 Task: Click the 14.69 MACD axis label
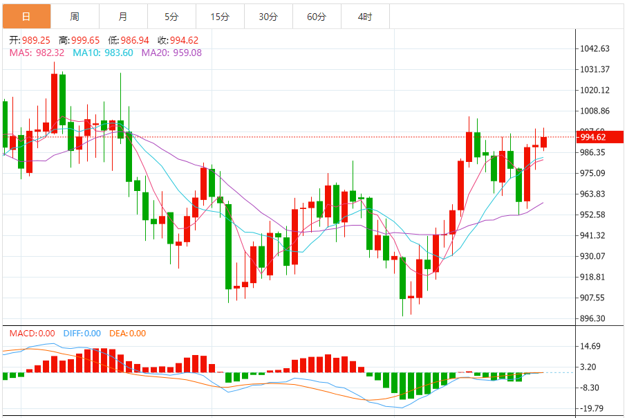[590, 346]
